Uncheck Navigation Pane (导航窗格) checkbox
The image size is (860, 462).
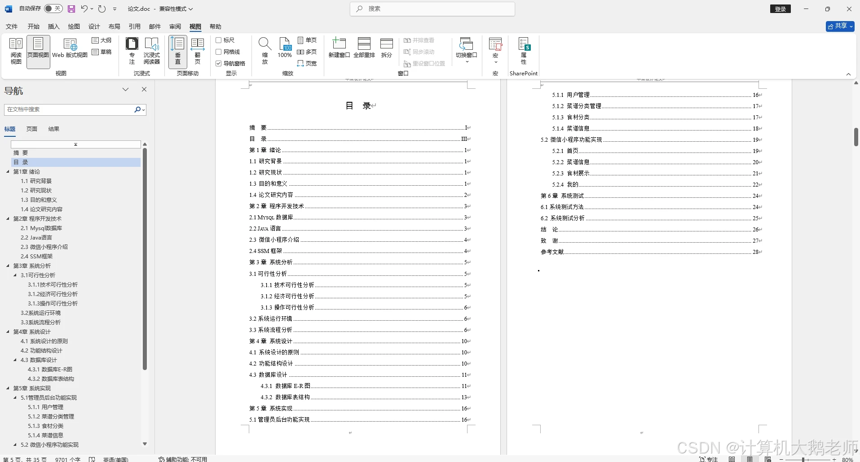(x=219, y=64)
